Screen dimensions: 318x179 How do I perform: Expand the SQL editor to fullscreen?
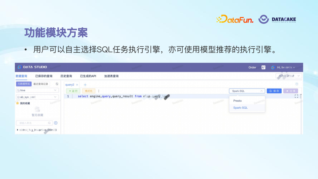[x=296, y=97]
